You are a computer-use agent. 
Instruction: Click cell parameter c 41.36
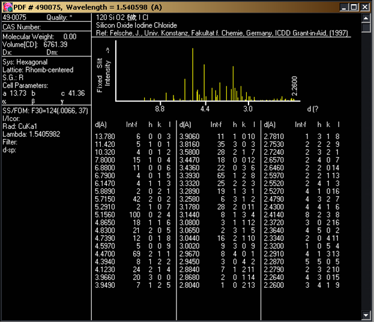(73, 94)
